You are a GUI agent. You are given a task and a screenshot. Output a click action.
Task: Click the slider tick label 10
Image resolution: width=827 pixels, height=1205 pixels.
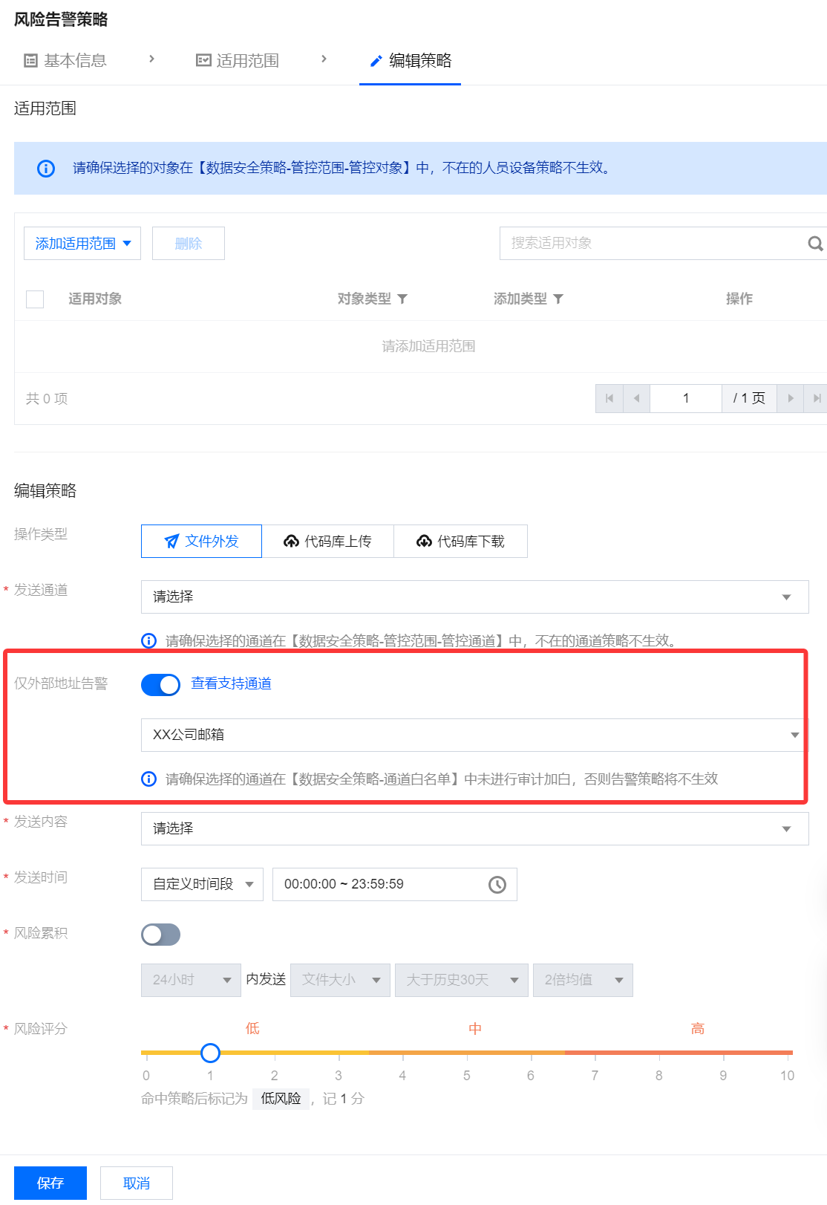tap(788, 1076)
